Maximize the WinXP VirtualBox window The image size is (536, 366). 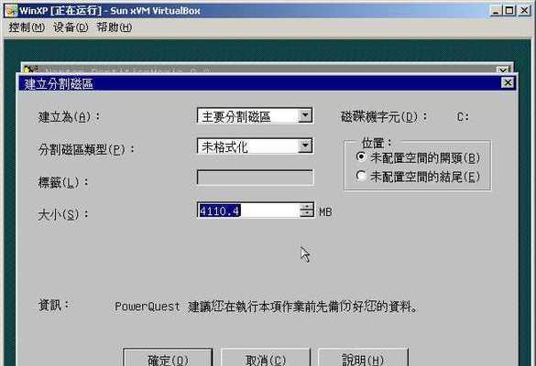click(x=509, y=10)
